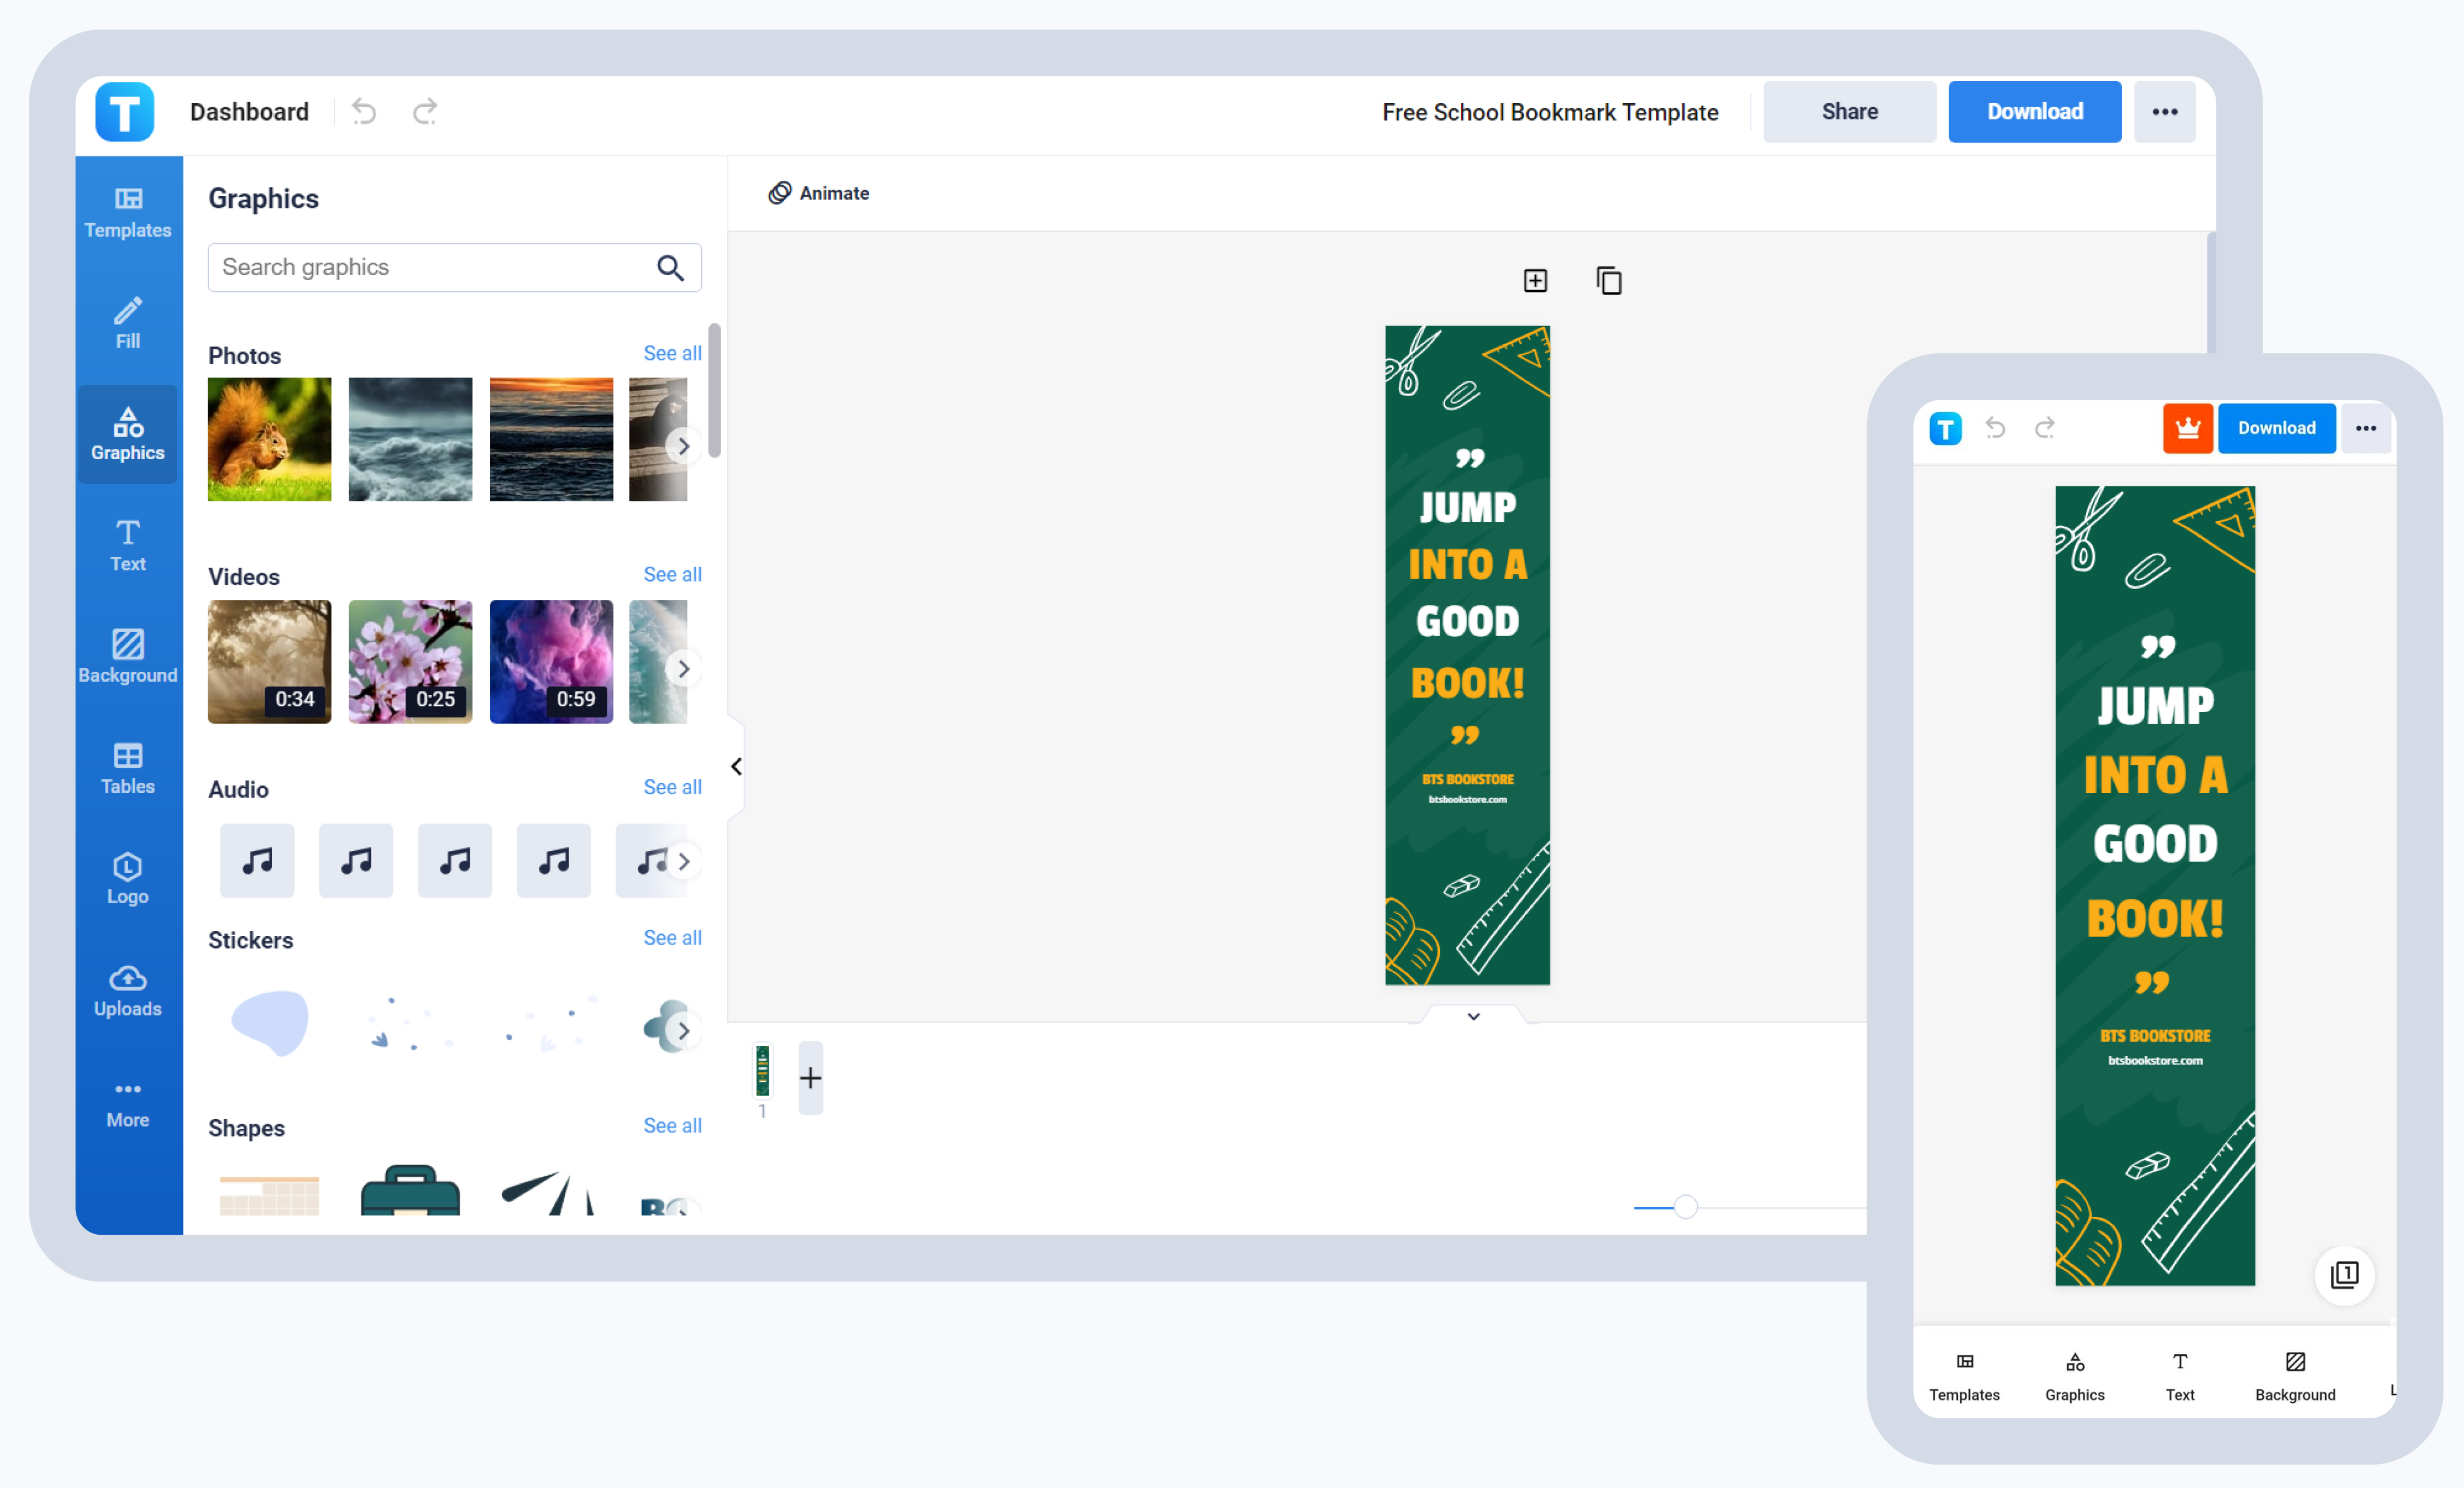See all available Stickers
The height and width of the screenshot is (1488, 2464).
pyautogui.click(x=671, y=938)
